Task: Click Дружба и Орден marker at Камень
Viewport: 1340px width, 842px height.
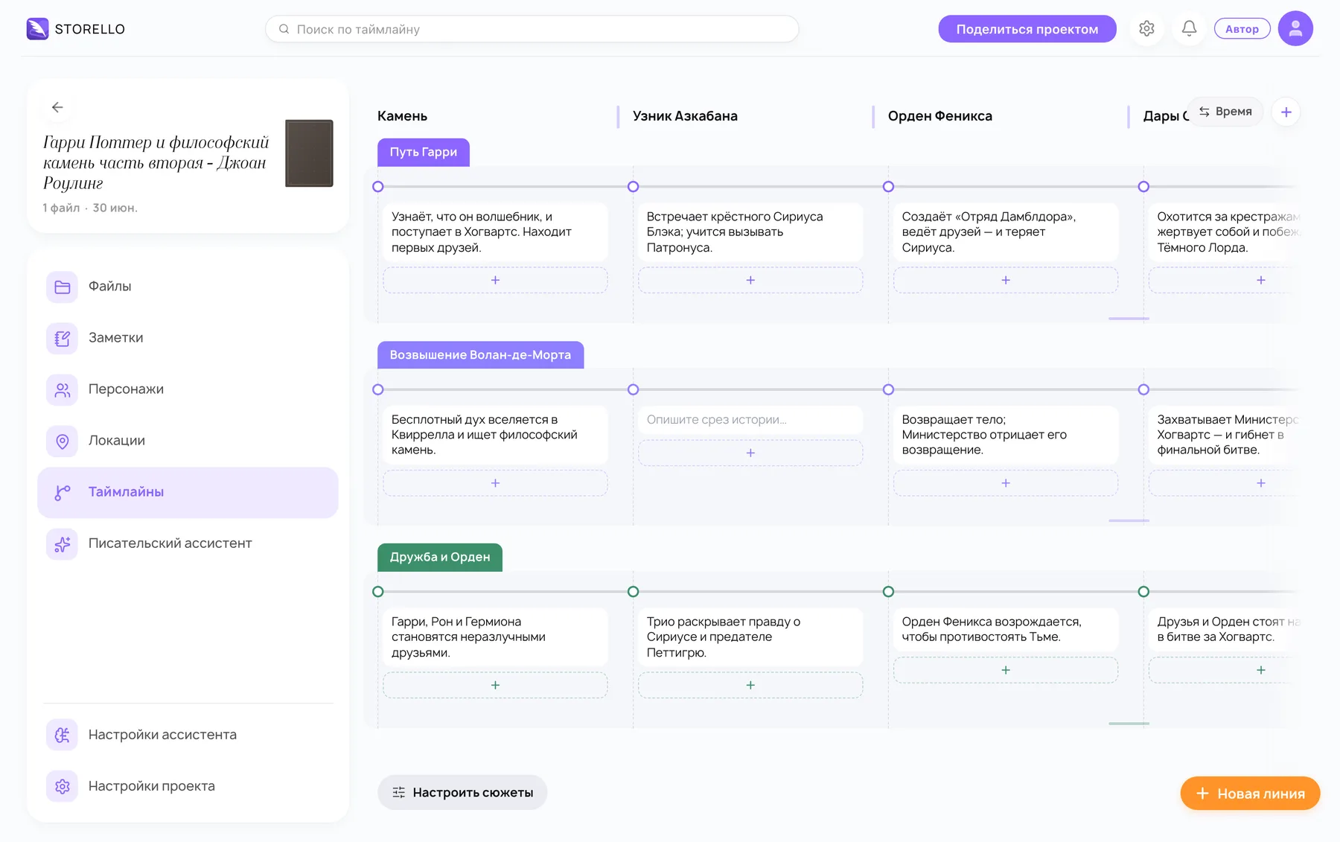Action: pos(378,592)
